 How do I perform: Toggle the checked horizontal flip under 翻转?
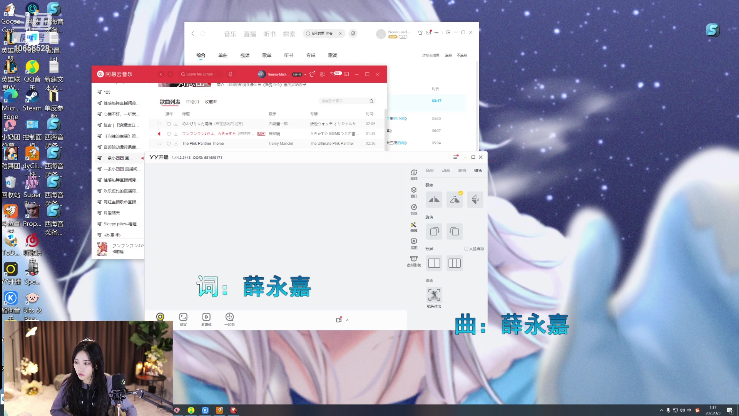[455, 200]
